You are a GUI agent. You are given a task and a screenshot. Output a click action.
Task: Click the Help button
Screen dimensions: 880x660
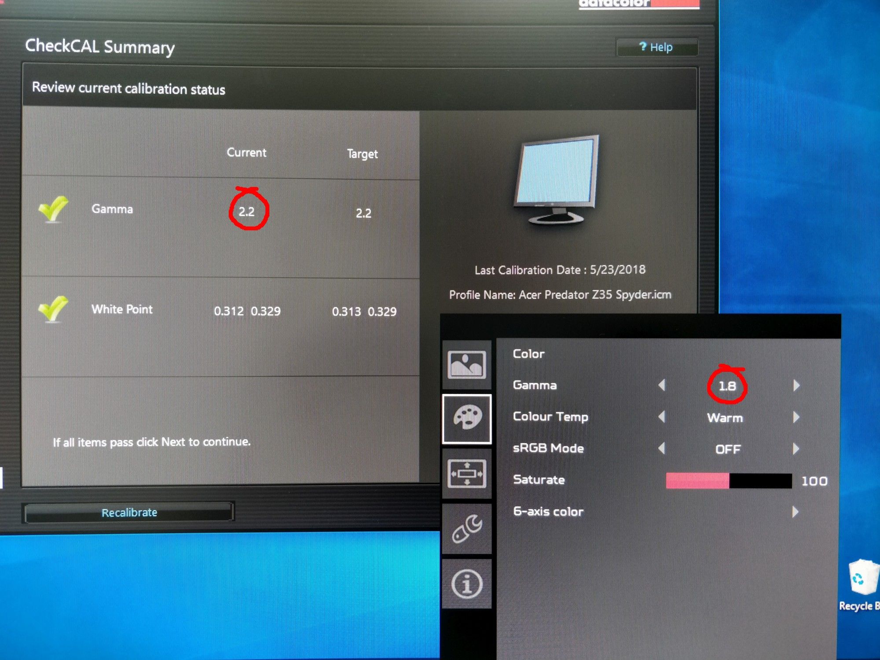tap(657, 47)
